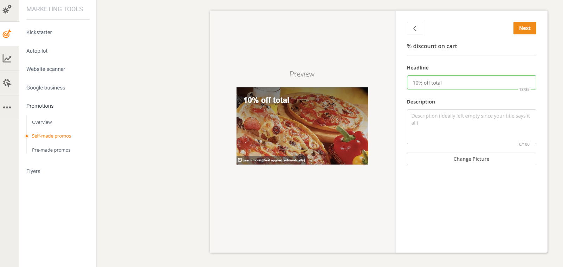The height and width of the screenshot is (267, 563).
Task: Select the Autopilot menu item
Action: tap(37, 51)
